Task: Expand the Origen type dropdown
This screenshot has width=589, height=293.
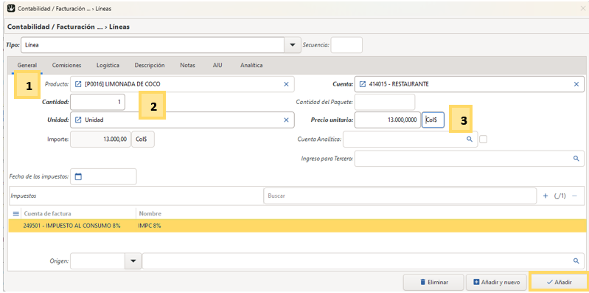Action: 133,261
